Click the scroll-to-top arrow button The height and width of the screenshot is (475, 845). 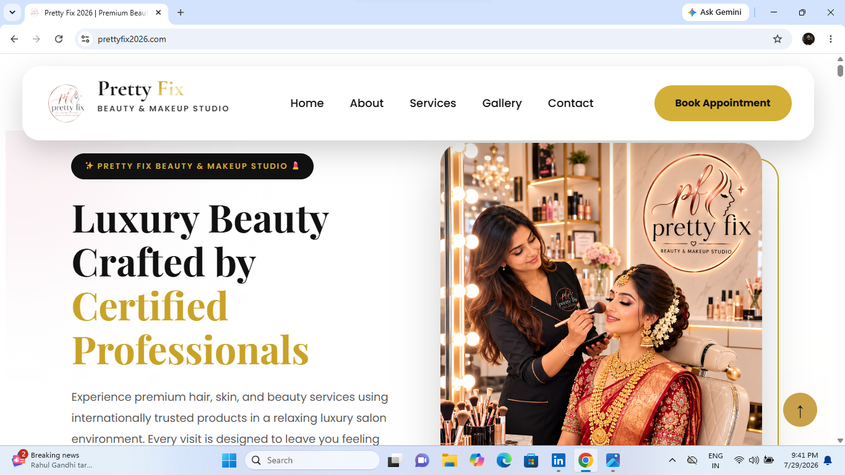(800, 409)
